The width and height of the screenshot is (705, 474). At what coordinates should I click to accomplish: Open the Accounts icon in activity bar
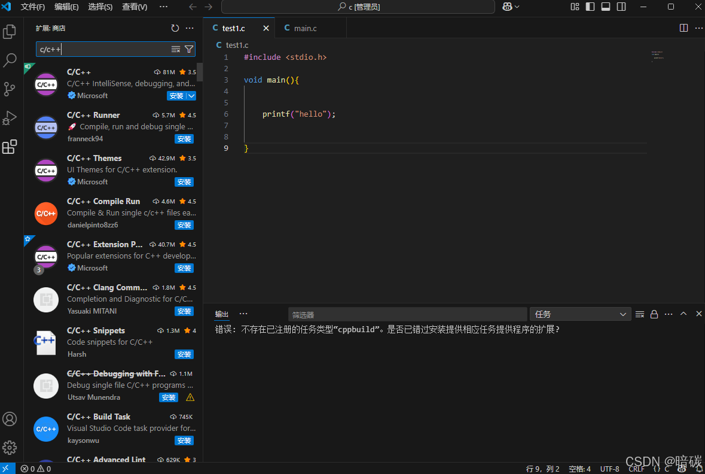click(x=10, y=419)
